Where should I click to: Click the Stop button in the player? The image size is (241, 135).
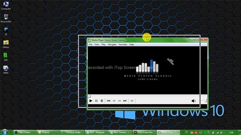click(102, 101)
